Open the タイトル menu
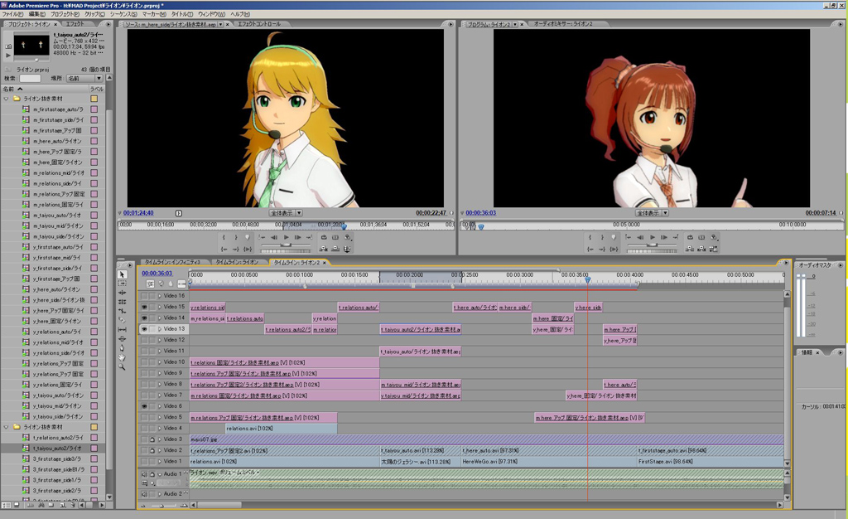This screenshot has height=519, width=848. tap(181, 14)
